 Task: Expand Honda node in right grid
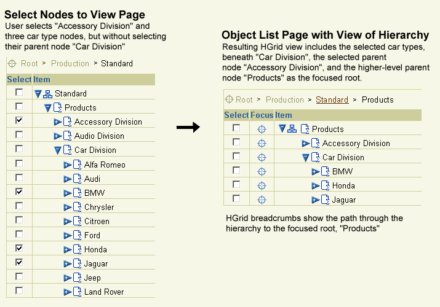[x=316, y=185]
